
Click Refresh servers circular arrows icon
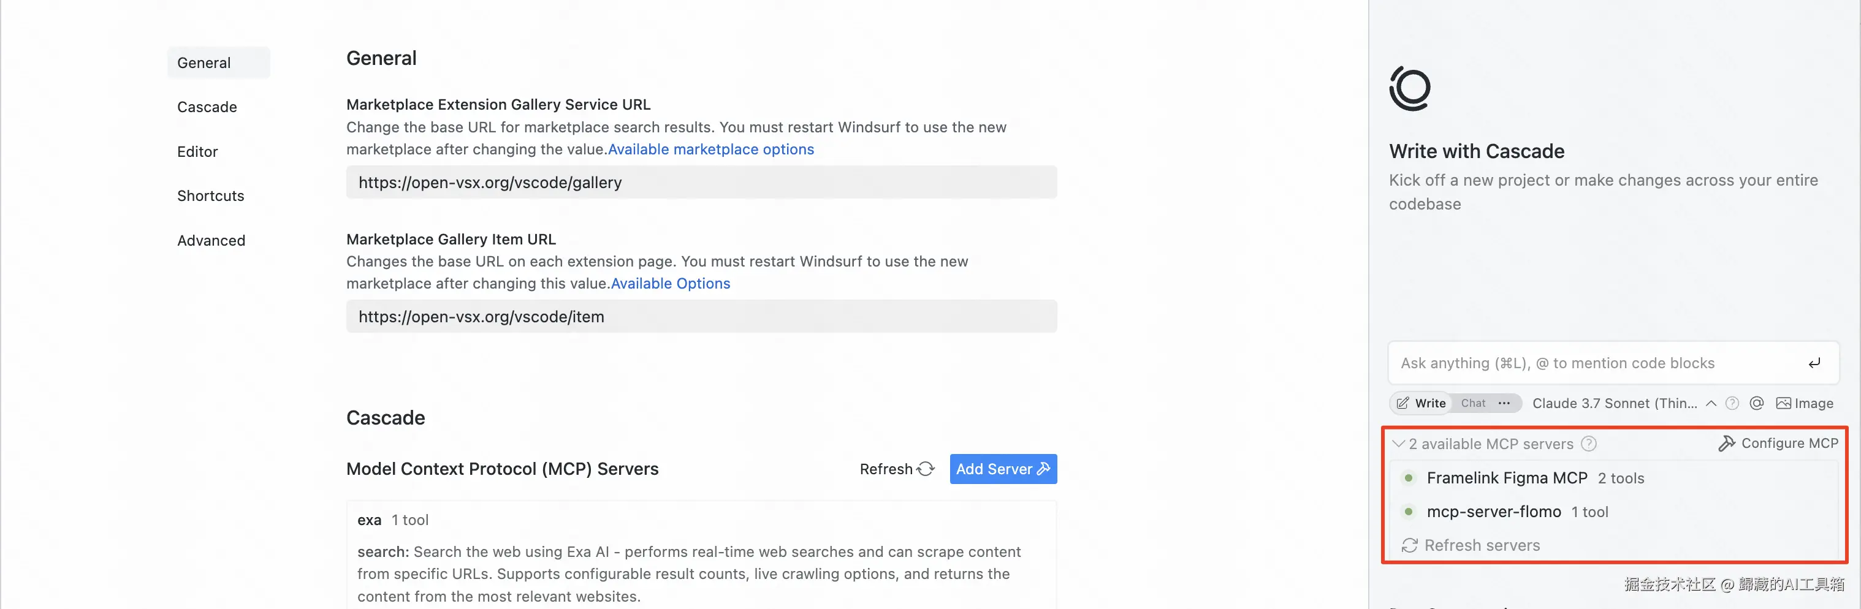click(1409, 545)
